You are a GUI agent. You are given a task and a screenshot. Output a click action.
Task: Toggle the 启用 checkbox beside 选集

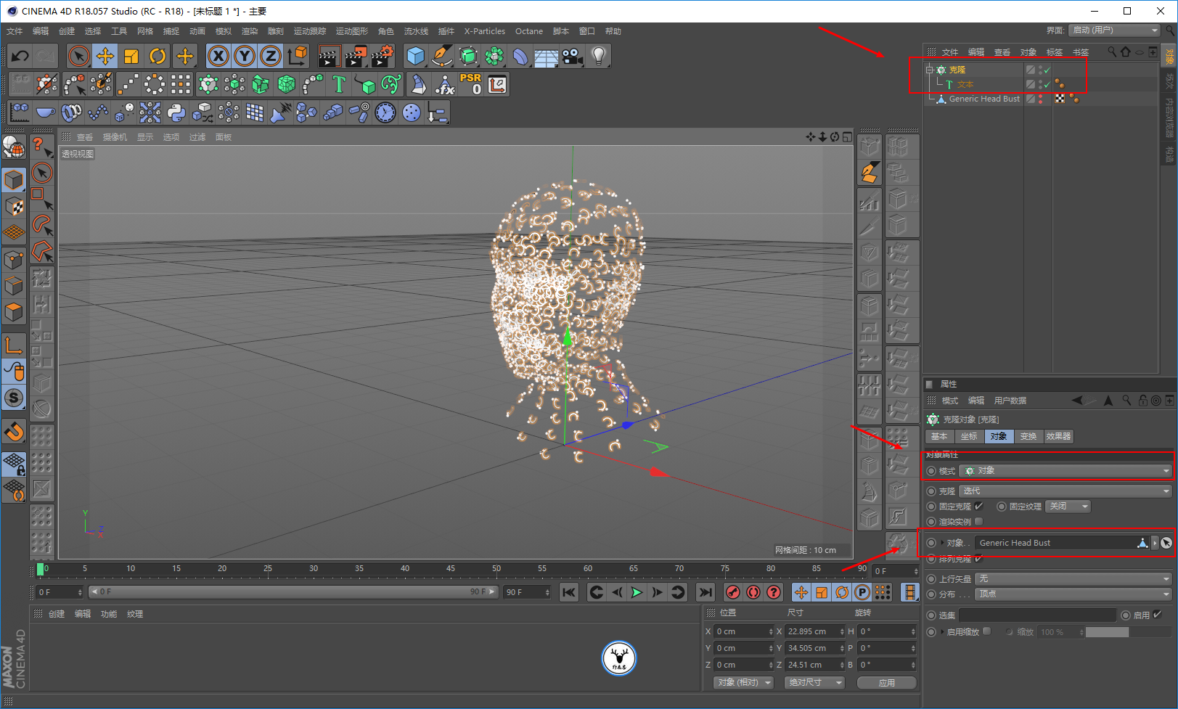[x=1157, y=615]
